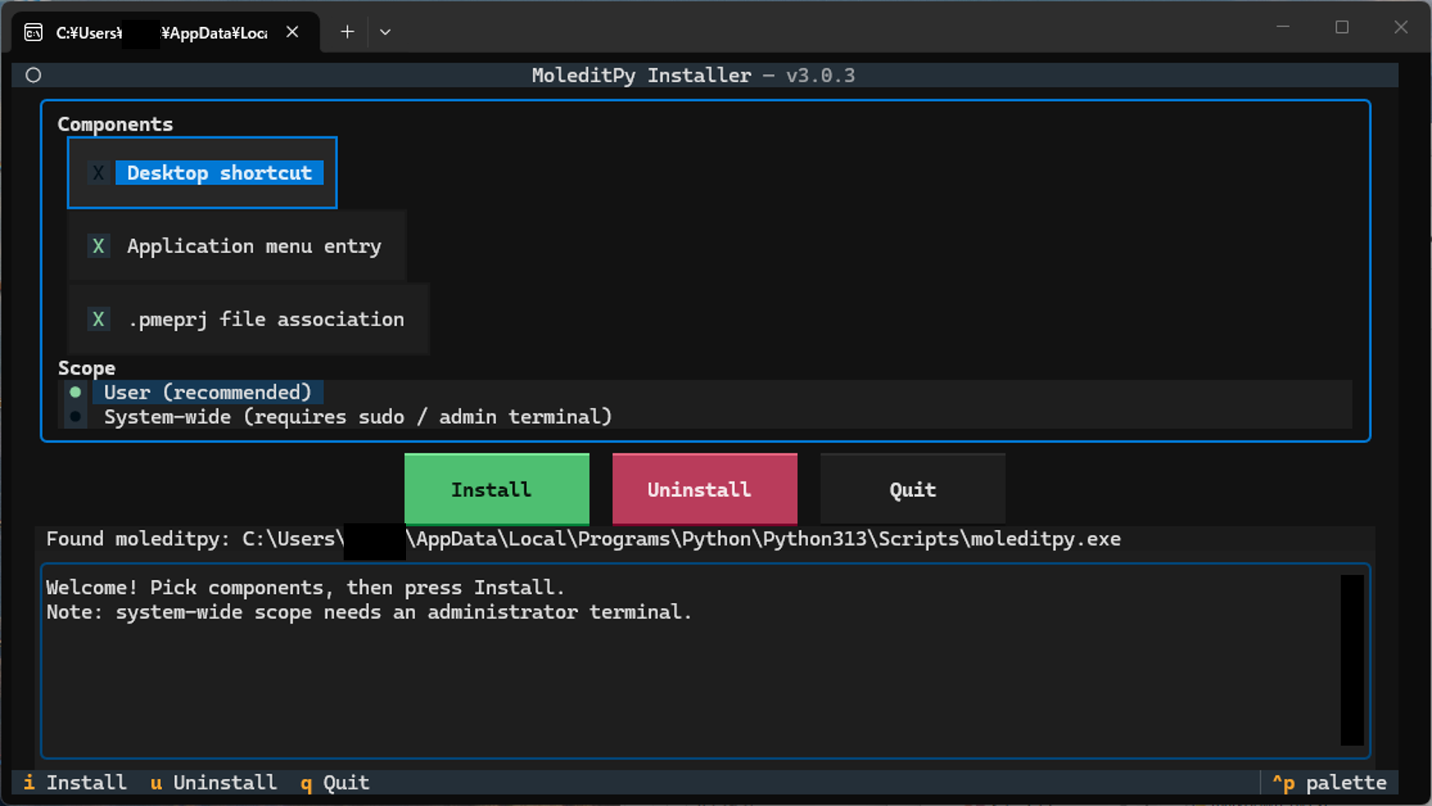Click the Scope heading
Screen dimensions: 1432x806
86,367
